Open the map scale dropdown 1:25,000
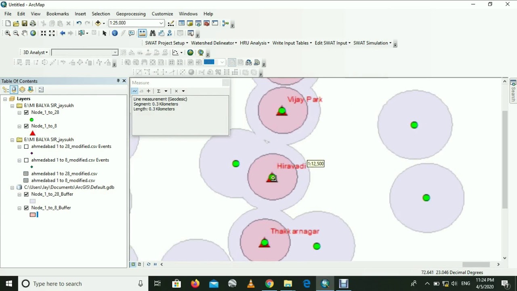This screenshot has height=291, width=517. pyautogui.click(x=161, y=23)
